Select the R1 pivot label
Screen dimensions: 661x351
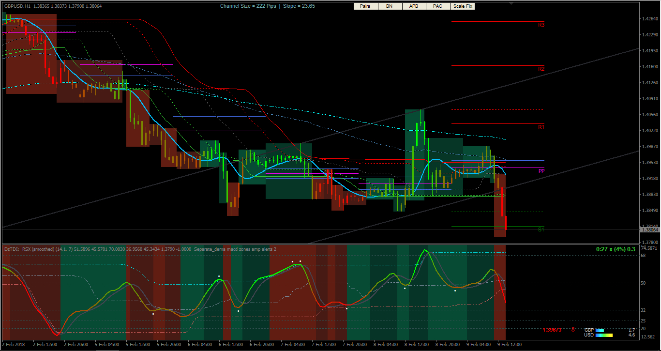[x=541, y=127]
